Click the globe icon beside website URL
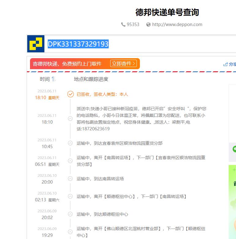This screenshot has height=239, width=236. (148, 24)
